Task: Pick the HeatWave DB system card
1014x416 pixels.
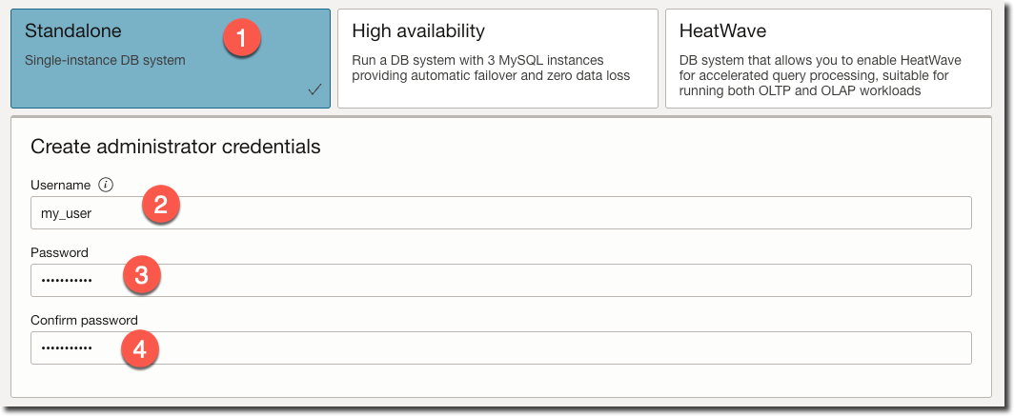Action: click(825, 59)
